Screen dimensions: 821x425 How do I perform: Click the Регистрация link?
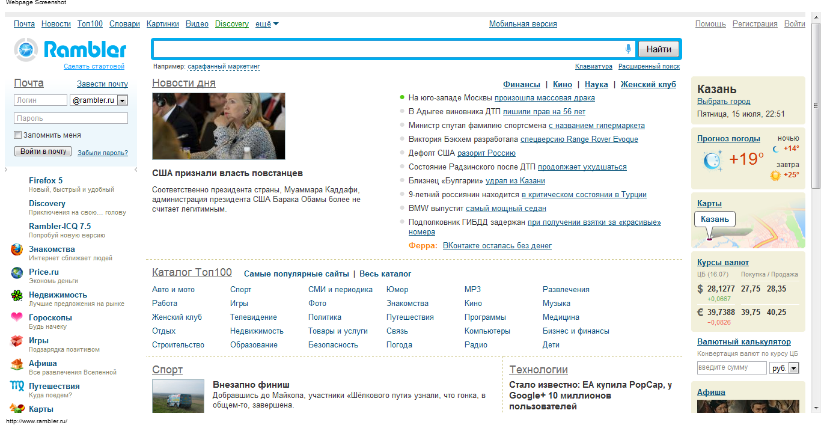[755, 24]
